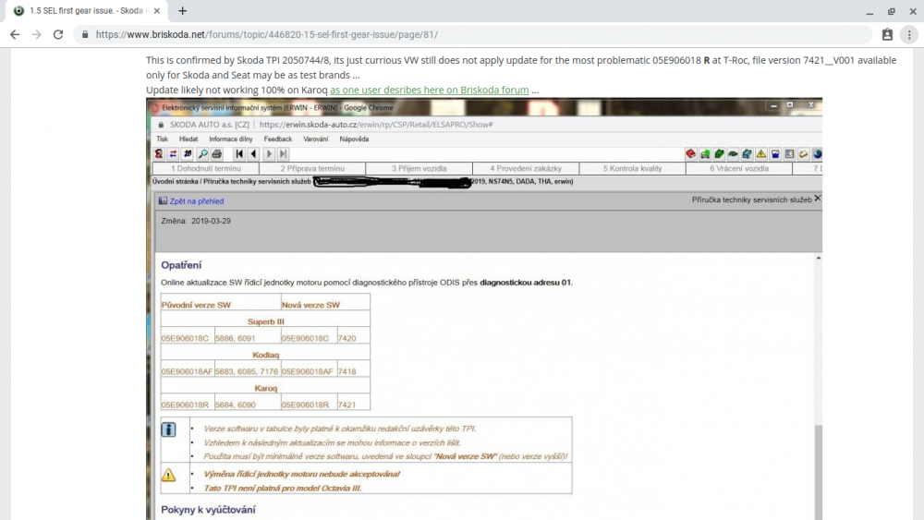Click the blue container icon in ERWIN toolbar
This screenshot has height=520, width=924.
[775, 154]
